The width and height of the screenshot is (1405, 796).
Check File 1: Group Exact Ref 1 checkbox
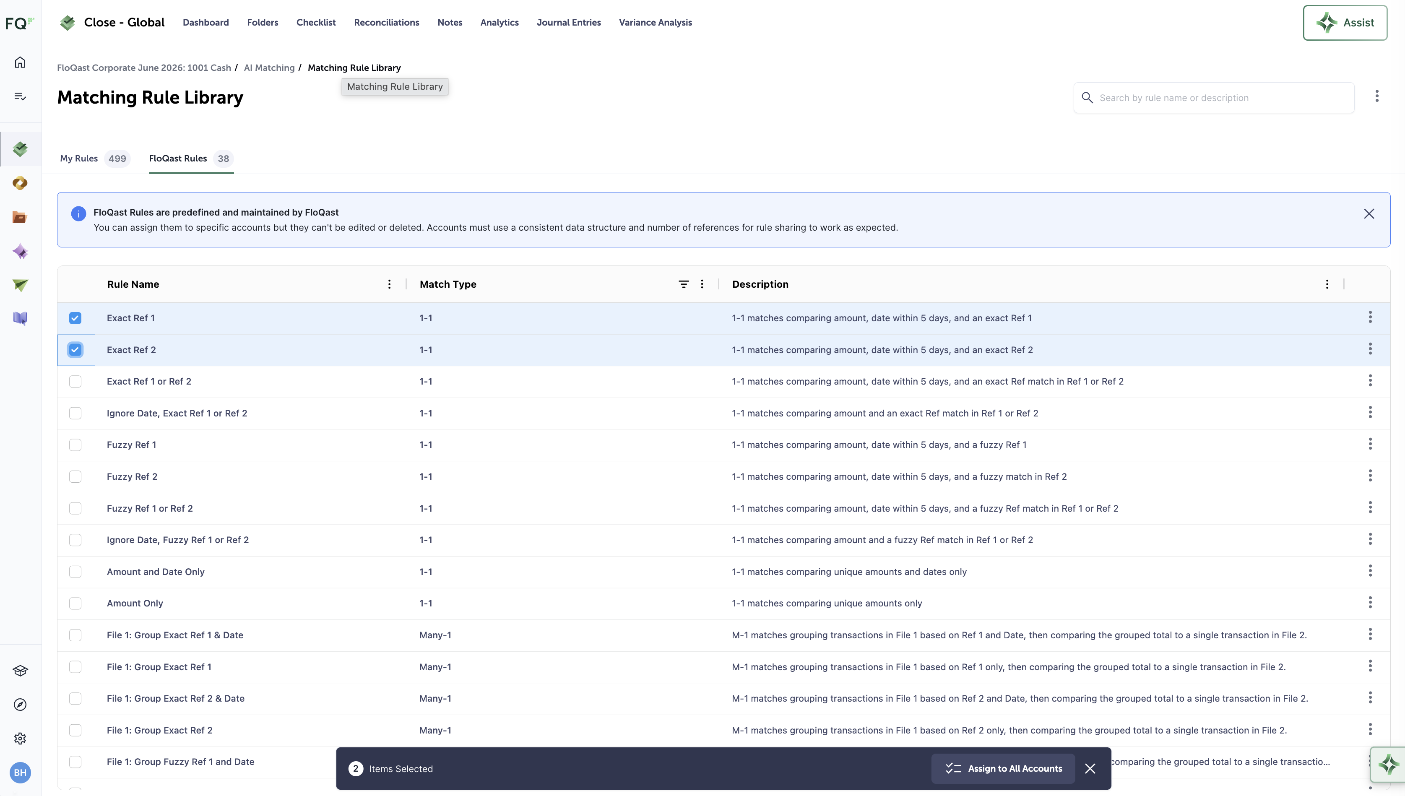tap(75, 667)
